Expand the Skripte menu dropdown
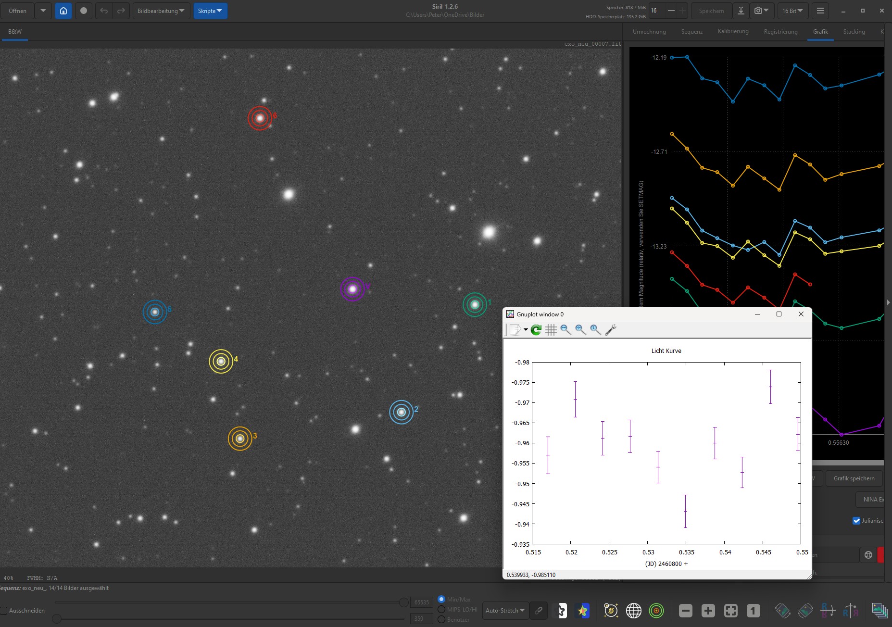 tap(210, 11)
